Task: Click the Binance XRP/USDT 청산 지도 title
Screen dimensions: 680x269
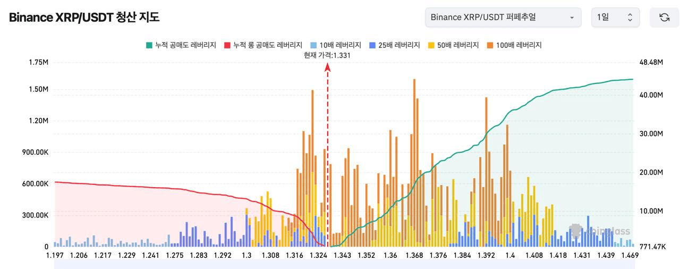Action: 84,17
